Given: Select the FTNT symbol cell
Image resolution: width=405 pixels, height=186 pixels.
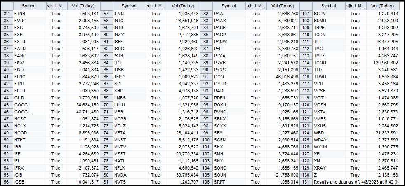Looking at the screenshot, I should 29,84.
